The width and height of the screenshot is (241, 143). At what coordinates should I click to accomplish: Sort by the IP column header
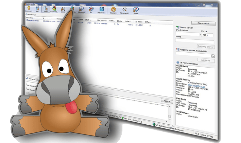click(x=44, y=18)
